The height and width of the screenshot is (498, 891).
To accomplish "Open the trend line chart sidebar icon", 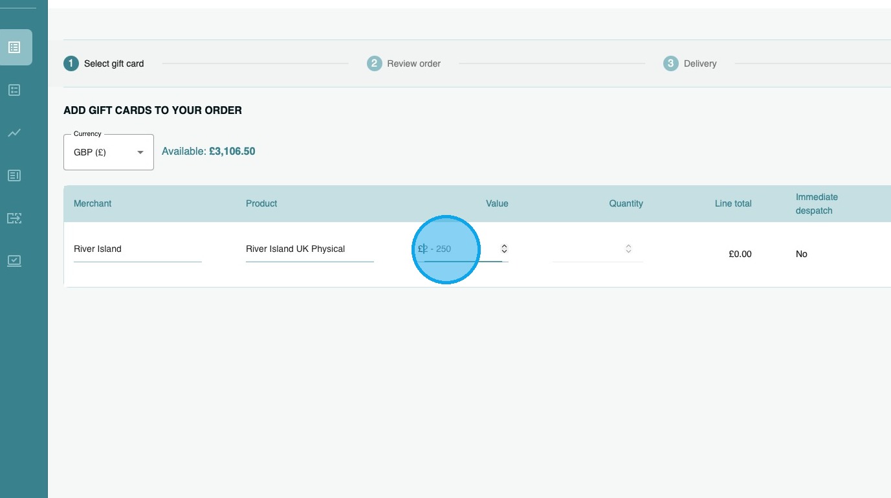I will (x=14, y=133).
